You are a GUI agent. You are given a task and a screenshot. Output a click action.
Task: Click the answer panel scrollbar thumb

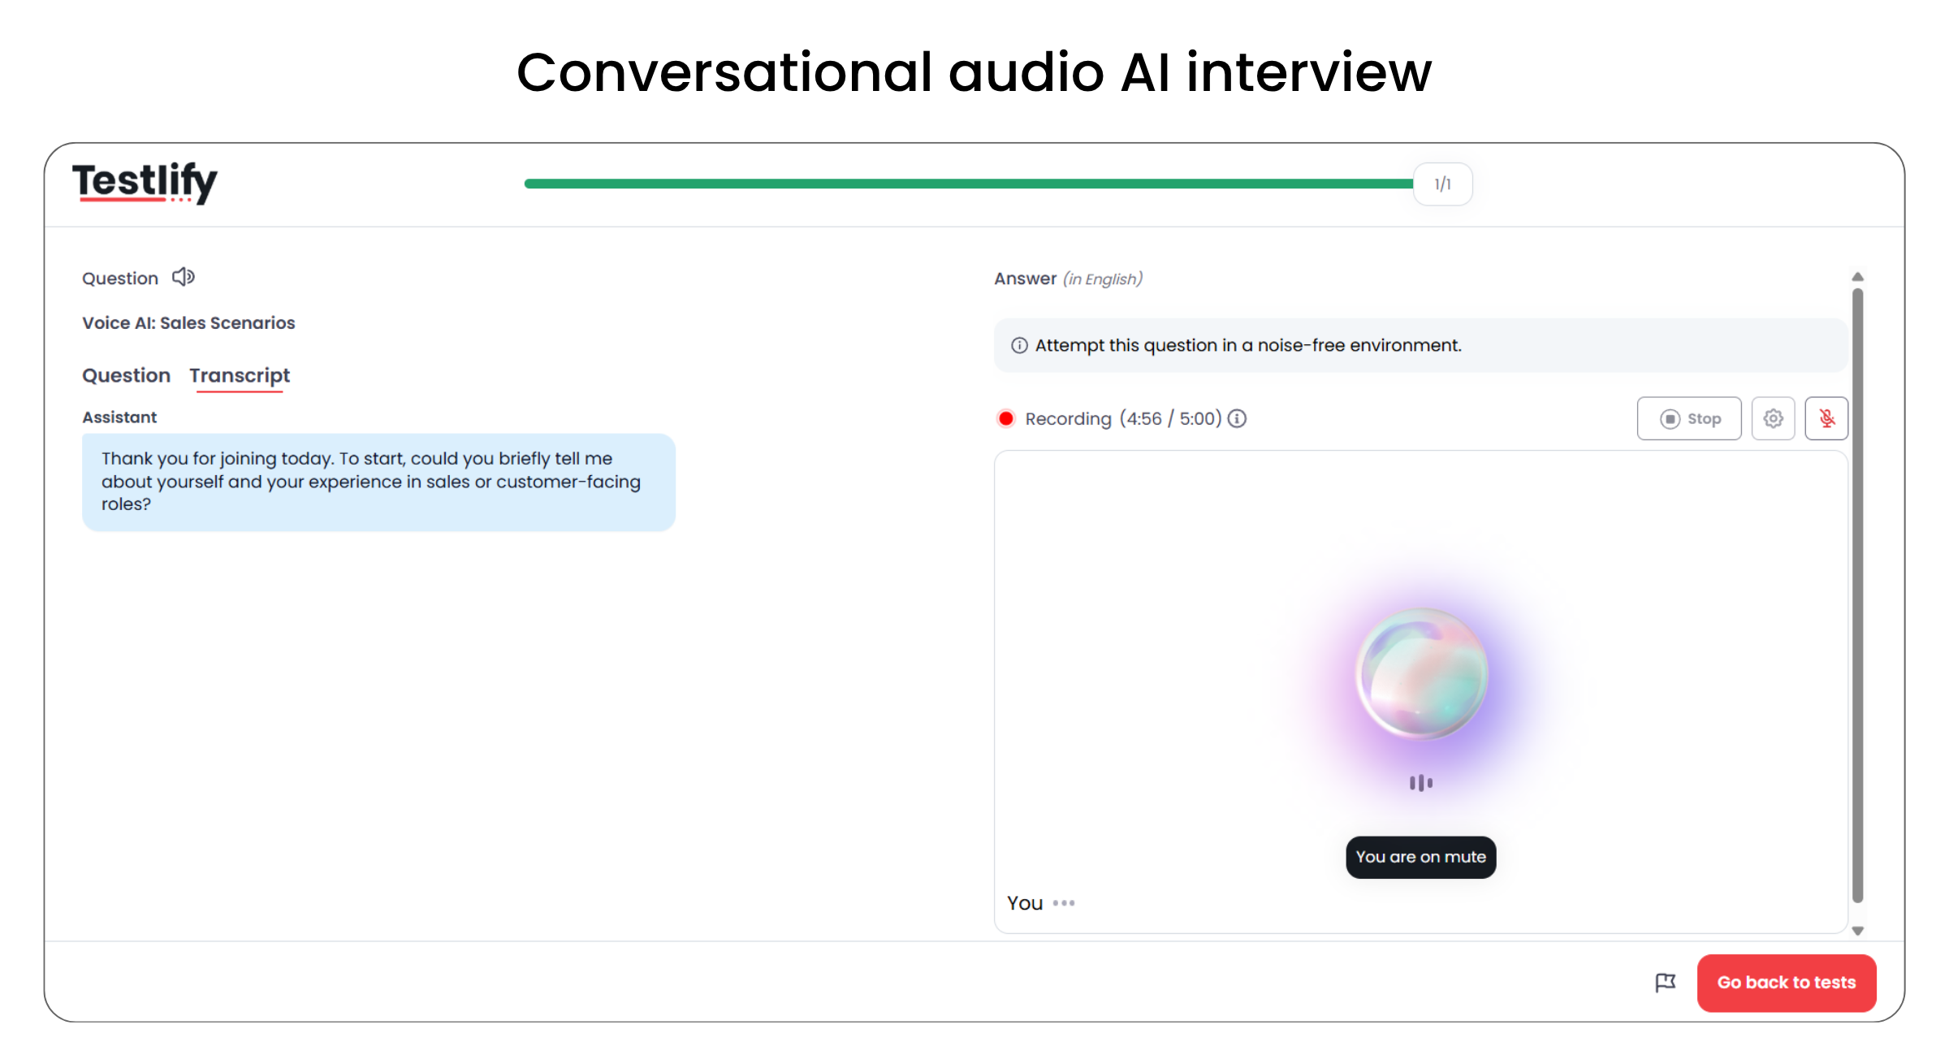click(x=1857, y=593)
